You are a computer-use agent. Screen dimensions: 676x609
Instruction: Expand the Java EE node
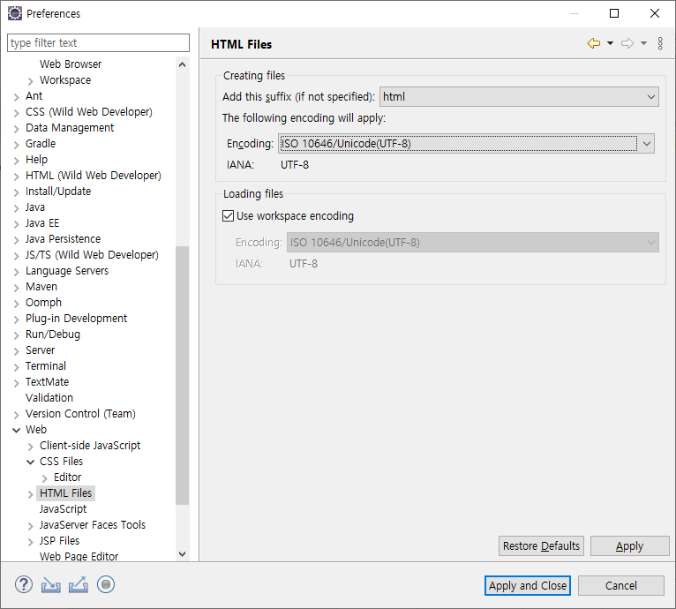point(17,224)
